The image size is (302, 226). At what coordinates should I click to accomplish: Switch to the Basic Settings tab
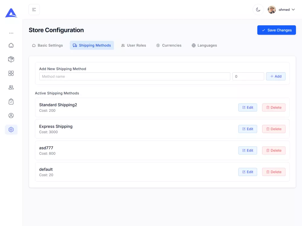point(47,45)
